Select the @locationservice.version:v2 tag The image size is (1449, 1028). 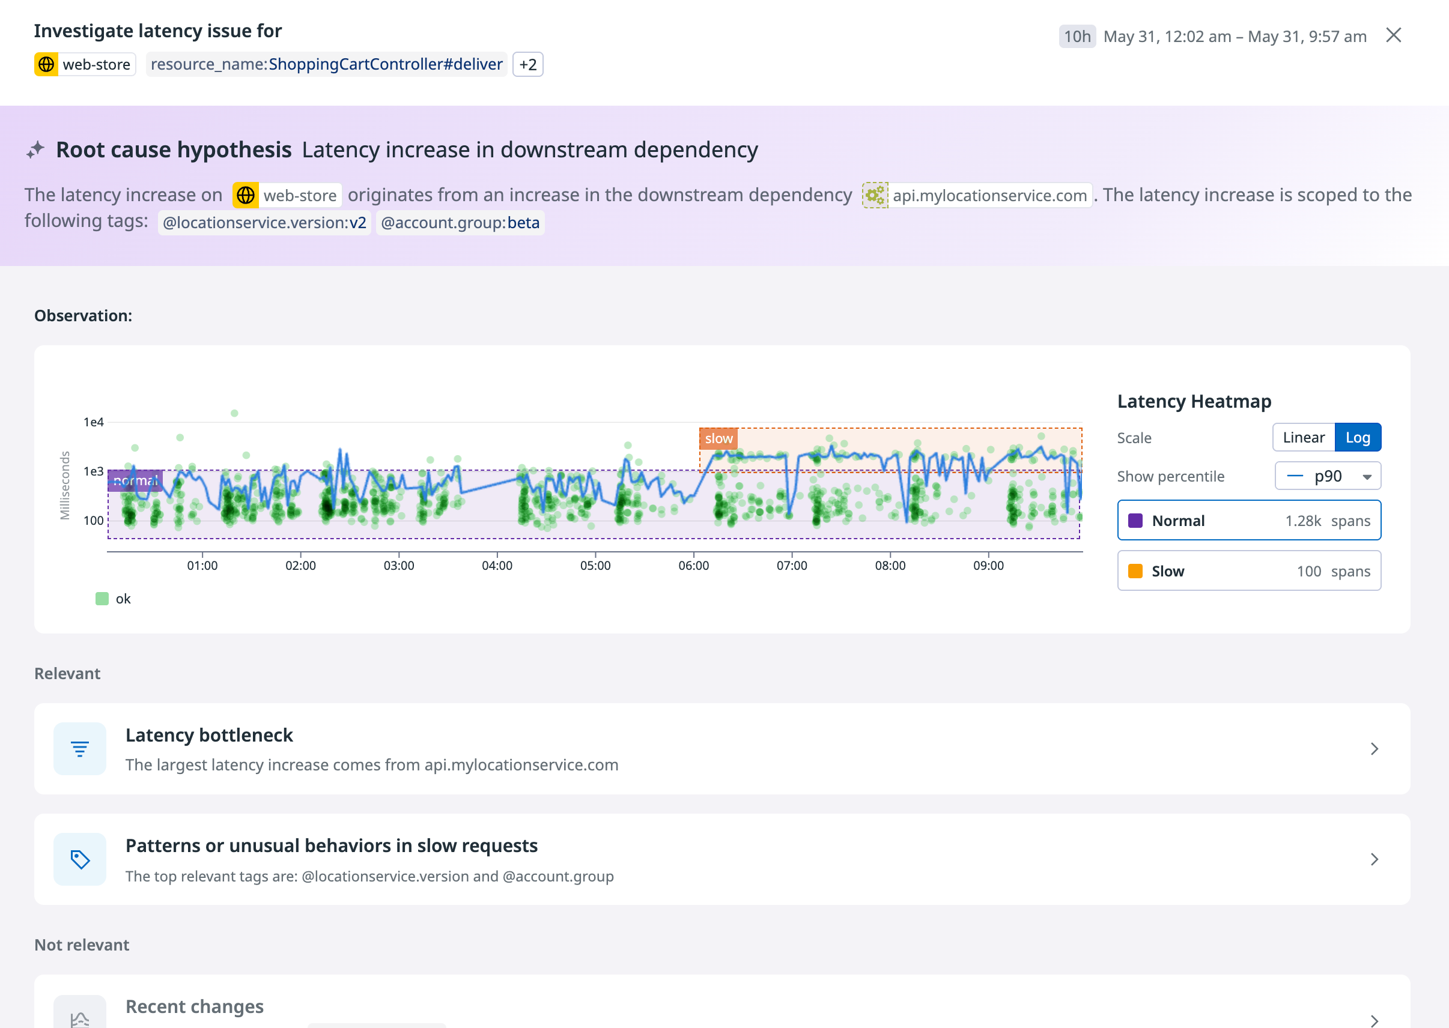(x=264, y=223)
